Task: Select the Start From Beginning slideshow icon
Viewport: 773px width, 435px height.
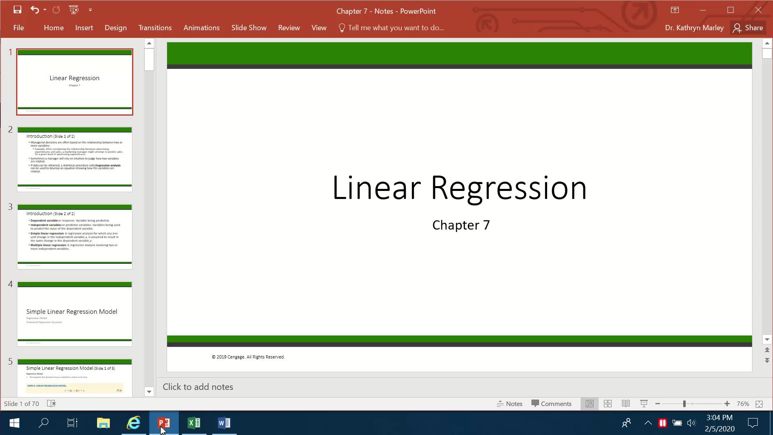Action: point(74,10)
